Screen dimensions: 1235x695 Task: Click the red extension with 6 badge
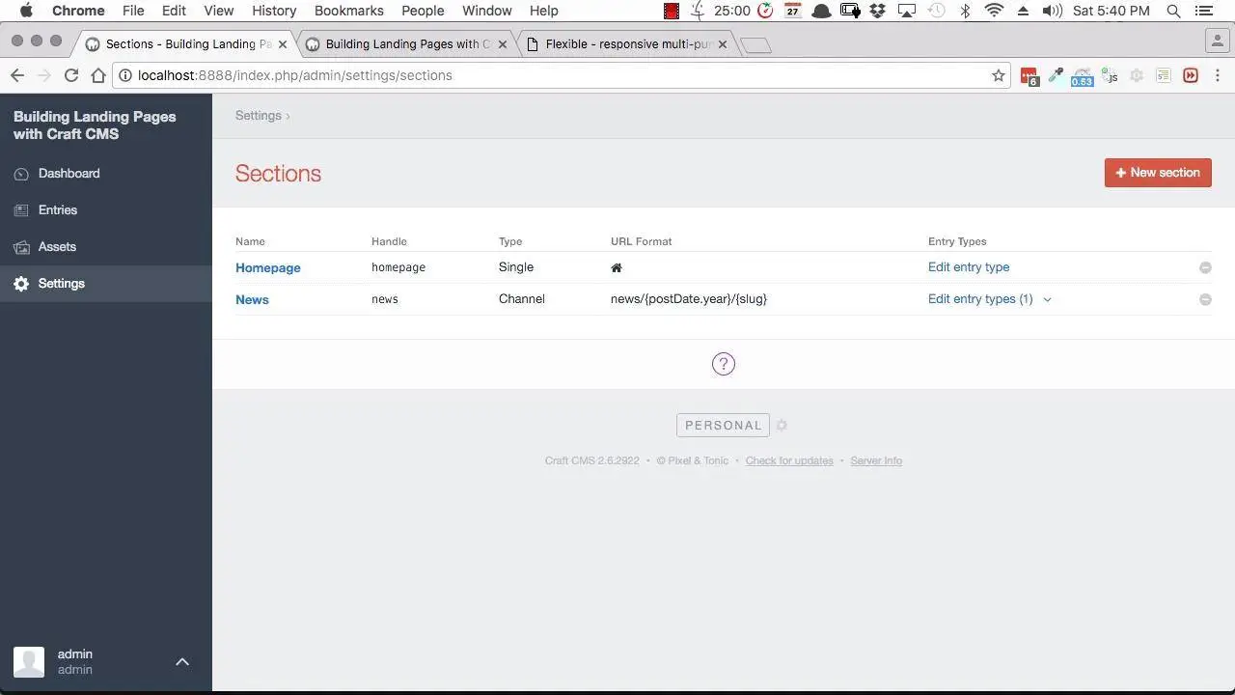(x=1029, y=76)
